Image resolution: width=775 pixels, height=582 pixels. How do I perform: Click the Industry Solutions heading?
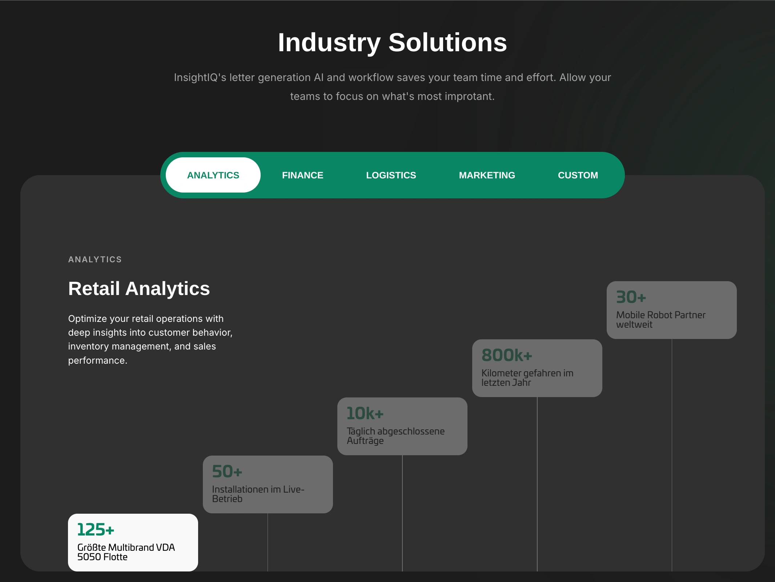[392, 43]
